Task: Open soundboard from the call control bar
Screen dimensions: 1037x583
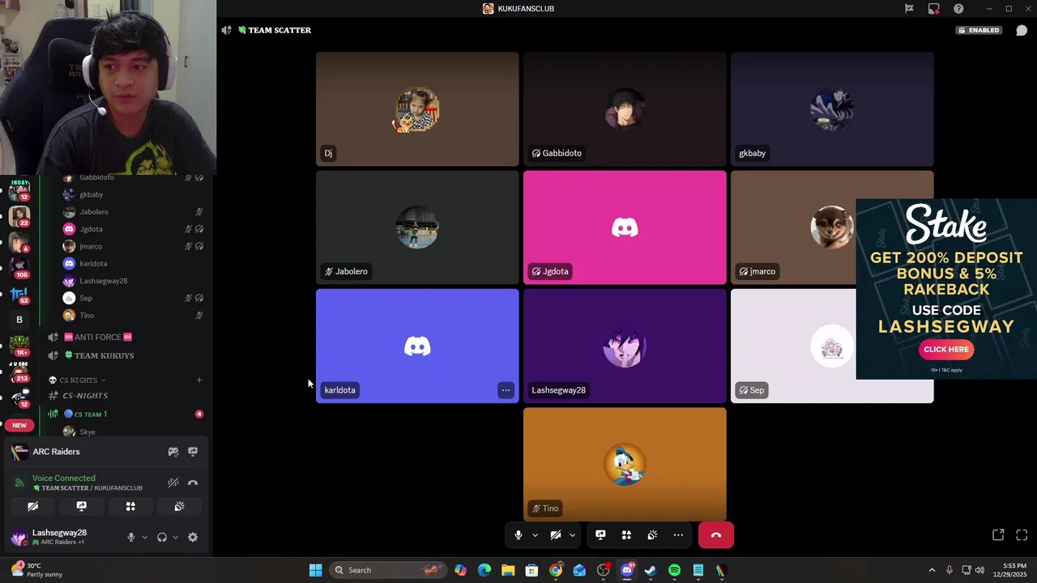Action: point(652,535)
